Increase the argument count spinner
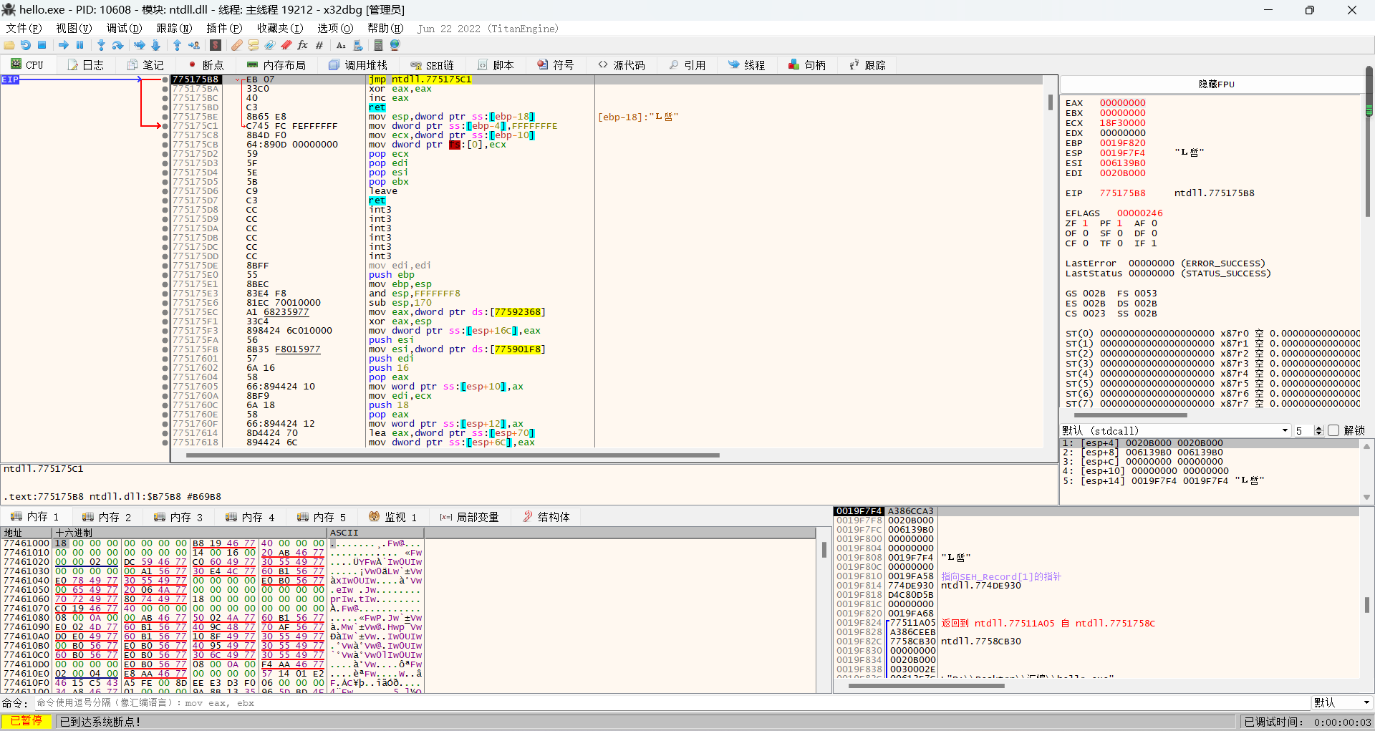Image resolution: width=1375 pixels, height=731 pixels. (x=1319, y=428)
